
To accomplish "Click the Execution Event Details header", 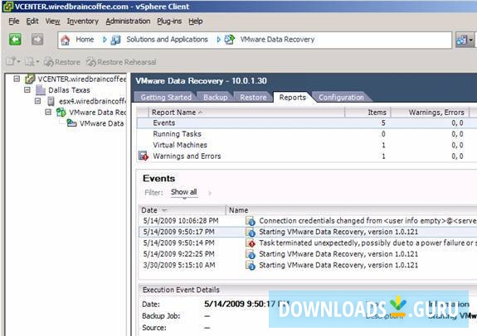I will coord(181,290).
